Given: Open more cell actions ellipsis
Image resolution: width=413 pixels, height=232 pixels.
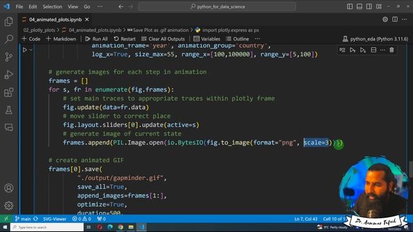Looking at the screenshot, I should coord(383,50).
